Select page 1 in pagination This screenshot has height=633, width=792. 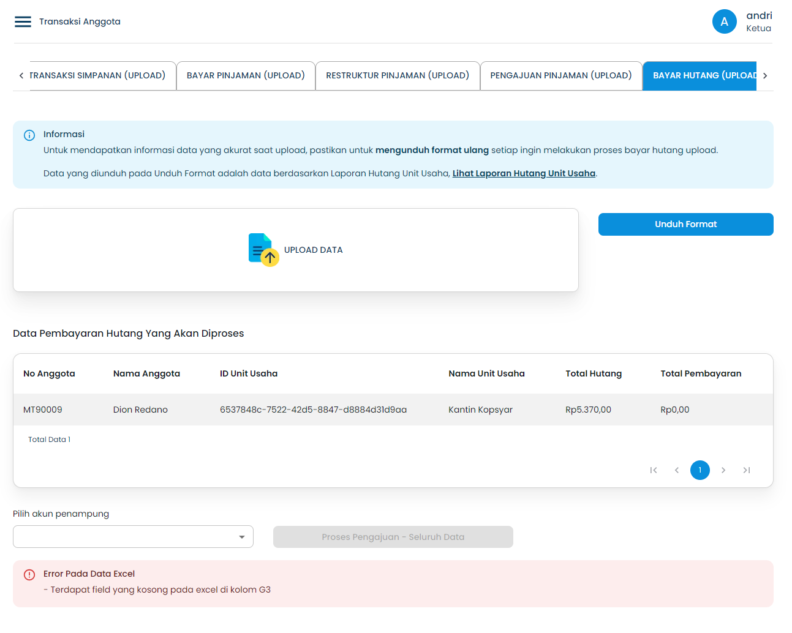(x=700, y=470)
